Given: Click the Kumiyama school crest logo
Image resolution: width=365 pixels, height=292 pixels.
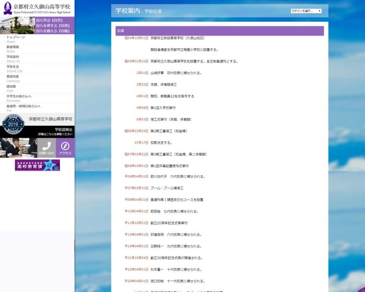Looking at the screenshot, I should [x=6, y=9].
